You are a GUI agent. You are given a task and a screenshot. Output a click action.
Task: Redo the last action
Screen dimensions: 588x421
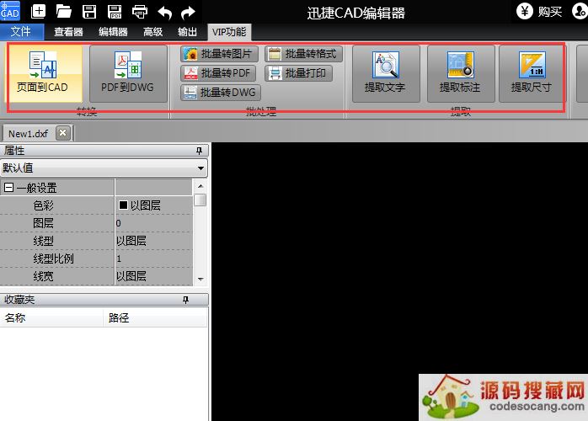(189, 12)
